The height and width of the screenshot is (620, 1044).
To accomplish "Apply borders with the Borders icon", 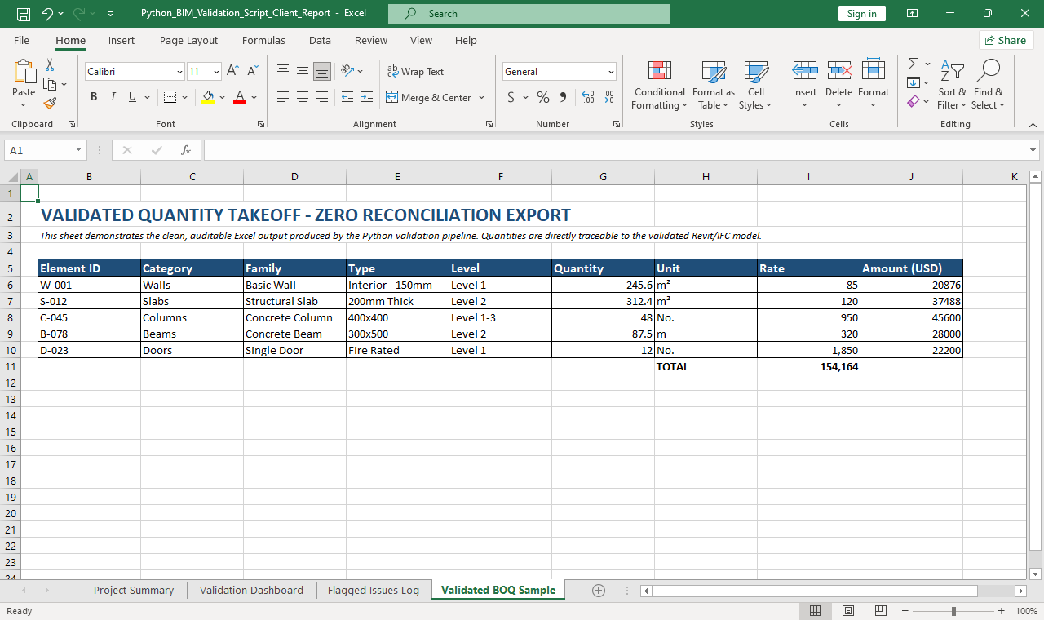I will pyautogui.click(x=170, y=97).
